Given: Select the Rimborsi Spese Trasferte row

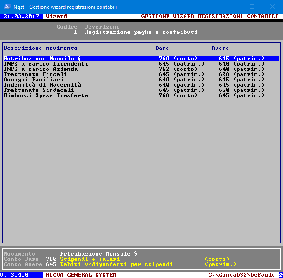Looking at the screenshot, I should (46, 95).
